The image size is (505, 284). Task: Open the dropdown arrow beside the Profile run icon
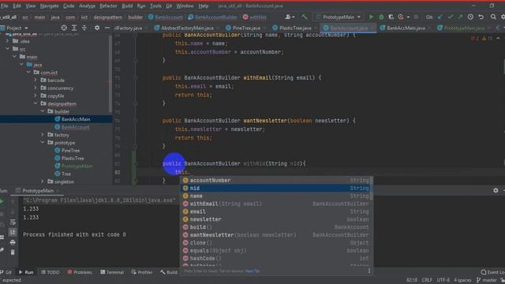pyautogui.click(x=408, y=17)
